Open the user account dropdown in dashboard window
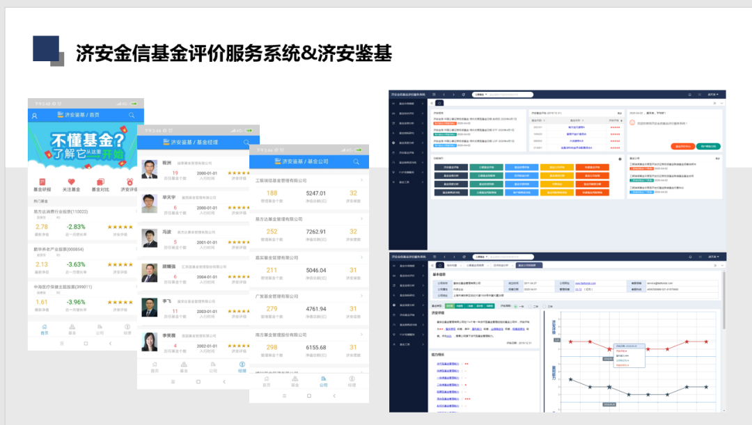The image size is (752, 425). pos(714,95)
